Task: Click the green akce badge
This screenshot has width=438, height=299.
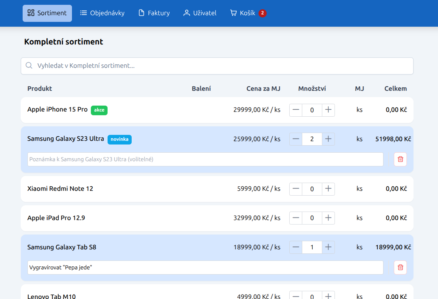Action: pyautogui.click(x=99, y=110)
